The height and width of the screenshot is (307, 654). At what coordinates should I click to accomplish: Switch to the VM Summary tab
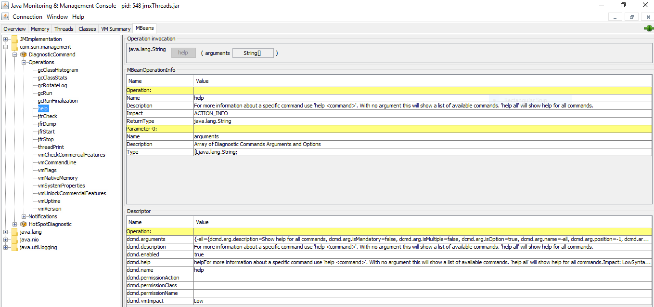click(x=115, y=28)
